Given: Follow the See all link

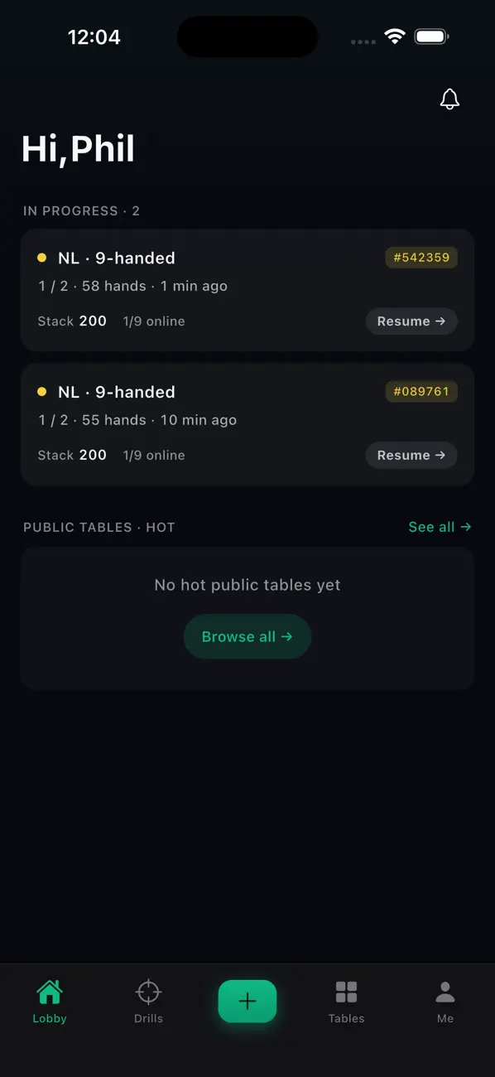Looking at the screenshot, I should coord(440,527).
